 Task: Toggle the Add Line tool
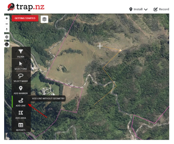coord(21,102)
